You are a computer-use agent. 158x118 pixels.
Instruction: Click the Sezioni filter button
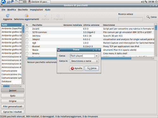(13, 90)
